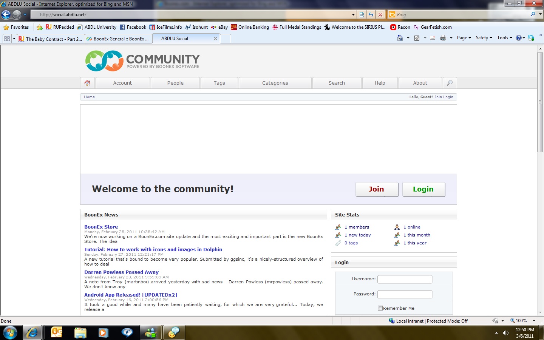Open the site Search menu item
The height and width of the screenshot is (340, 544).
tap(337, 83)
